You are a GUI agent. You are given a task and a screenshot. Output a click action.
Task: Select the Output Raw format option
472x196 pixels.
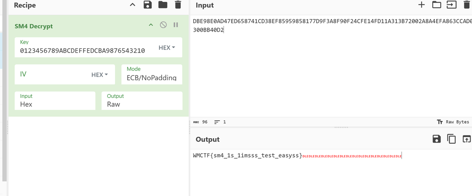[142, 104]
